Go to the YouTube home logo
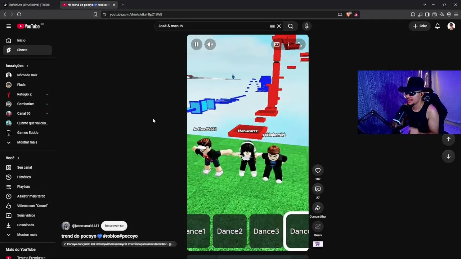The height and width of the screenshot is (259, 461). point(28,26)
